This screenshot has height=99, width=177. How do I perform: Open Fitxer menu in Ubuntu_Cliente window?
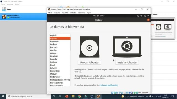50,13
